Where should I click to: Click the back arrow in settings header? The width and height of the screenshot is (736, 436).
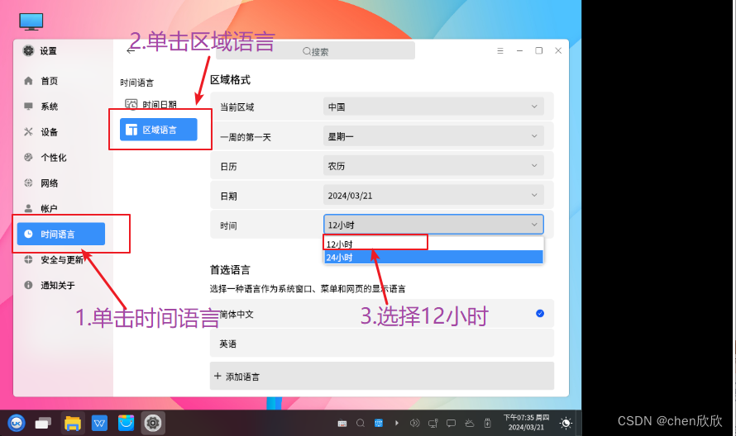[x=131, y=50]
